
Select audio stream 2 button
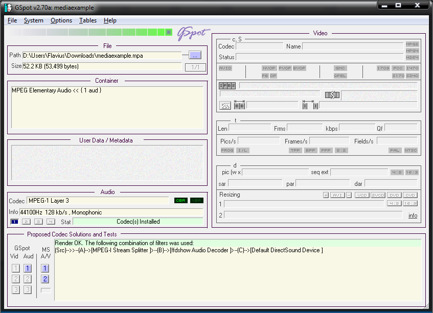pyautogui.click(x=26, y=222)
